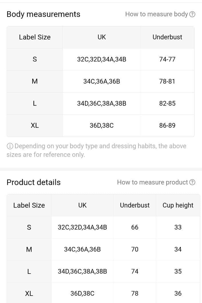Select the M label in Body measurements table

coord(35,81)
